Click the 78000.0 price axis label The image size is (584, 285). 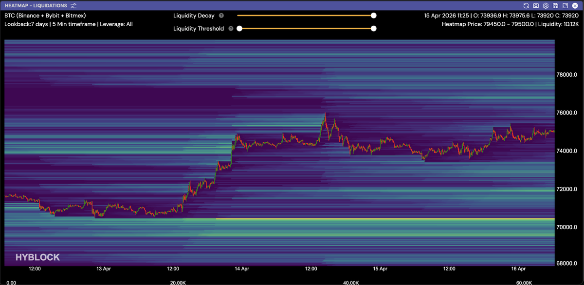tap(566, 75)
